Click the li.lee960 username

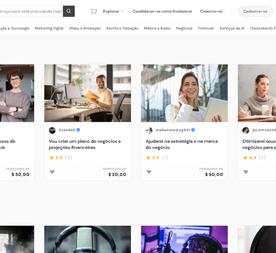point(67,130)
